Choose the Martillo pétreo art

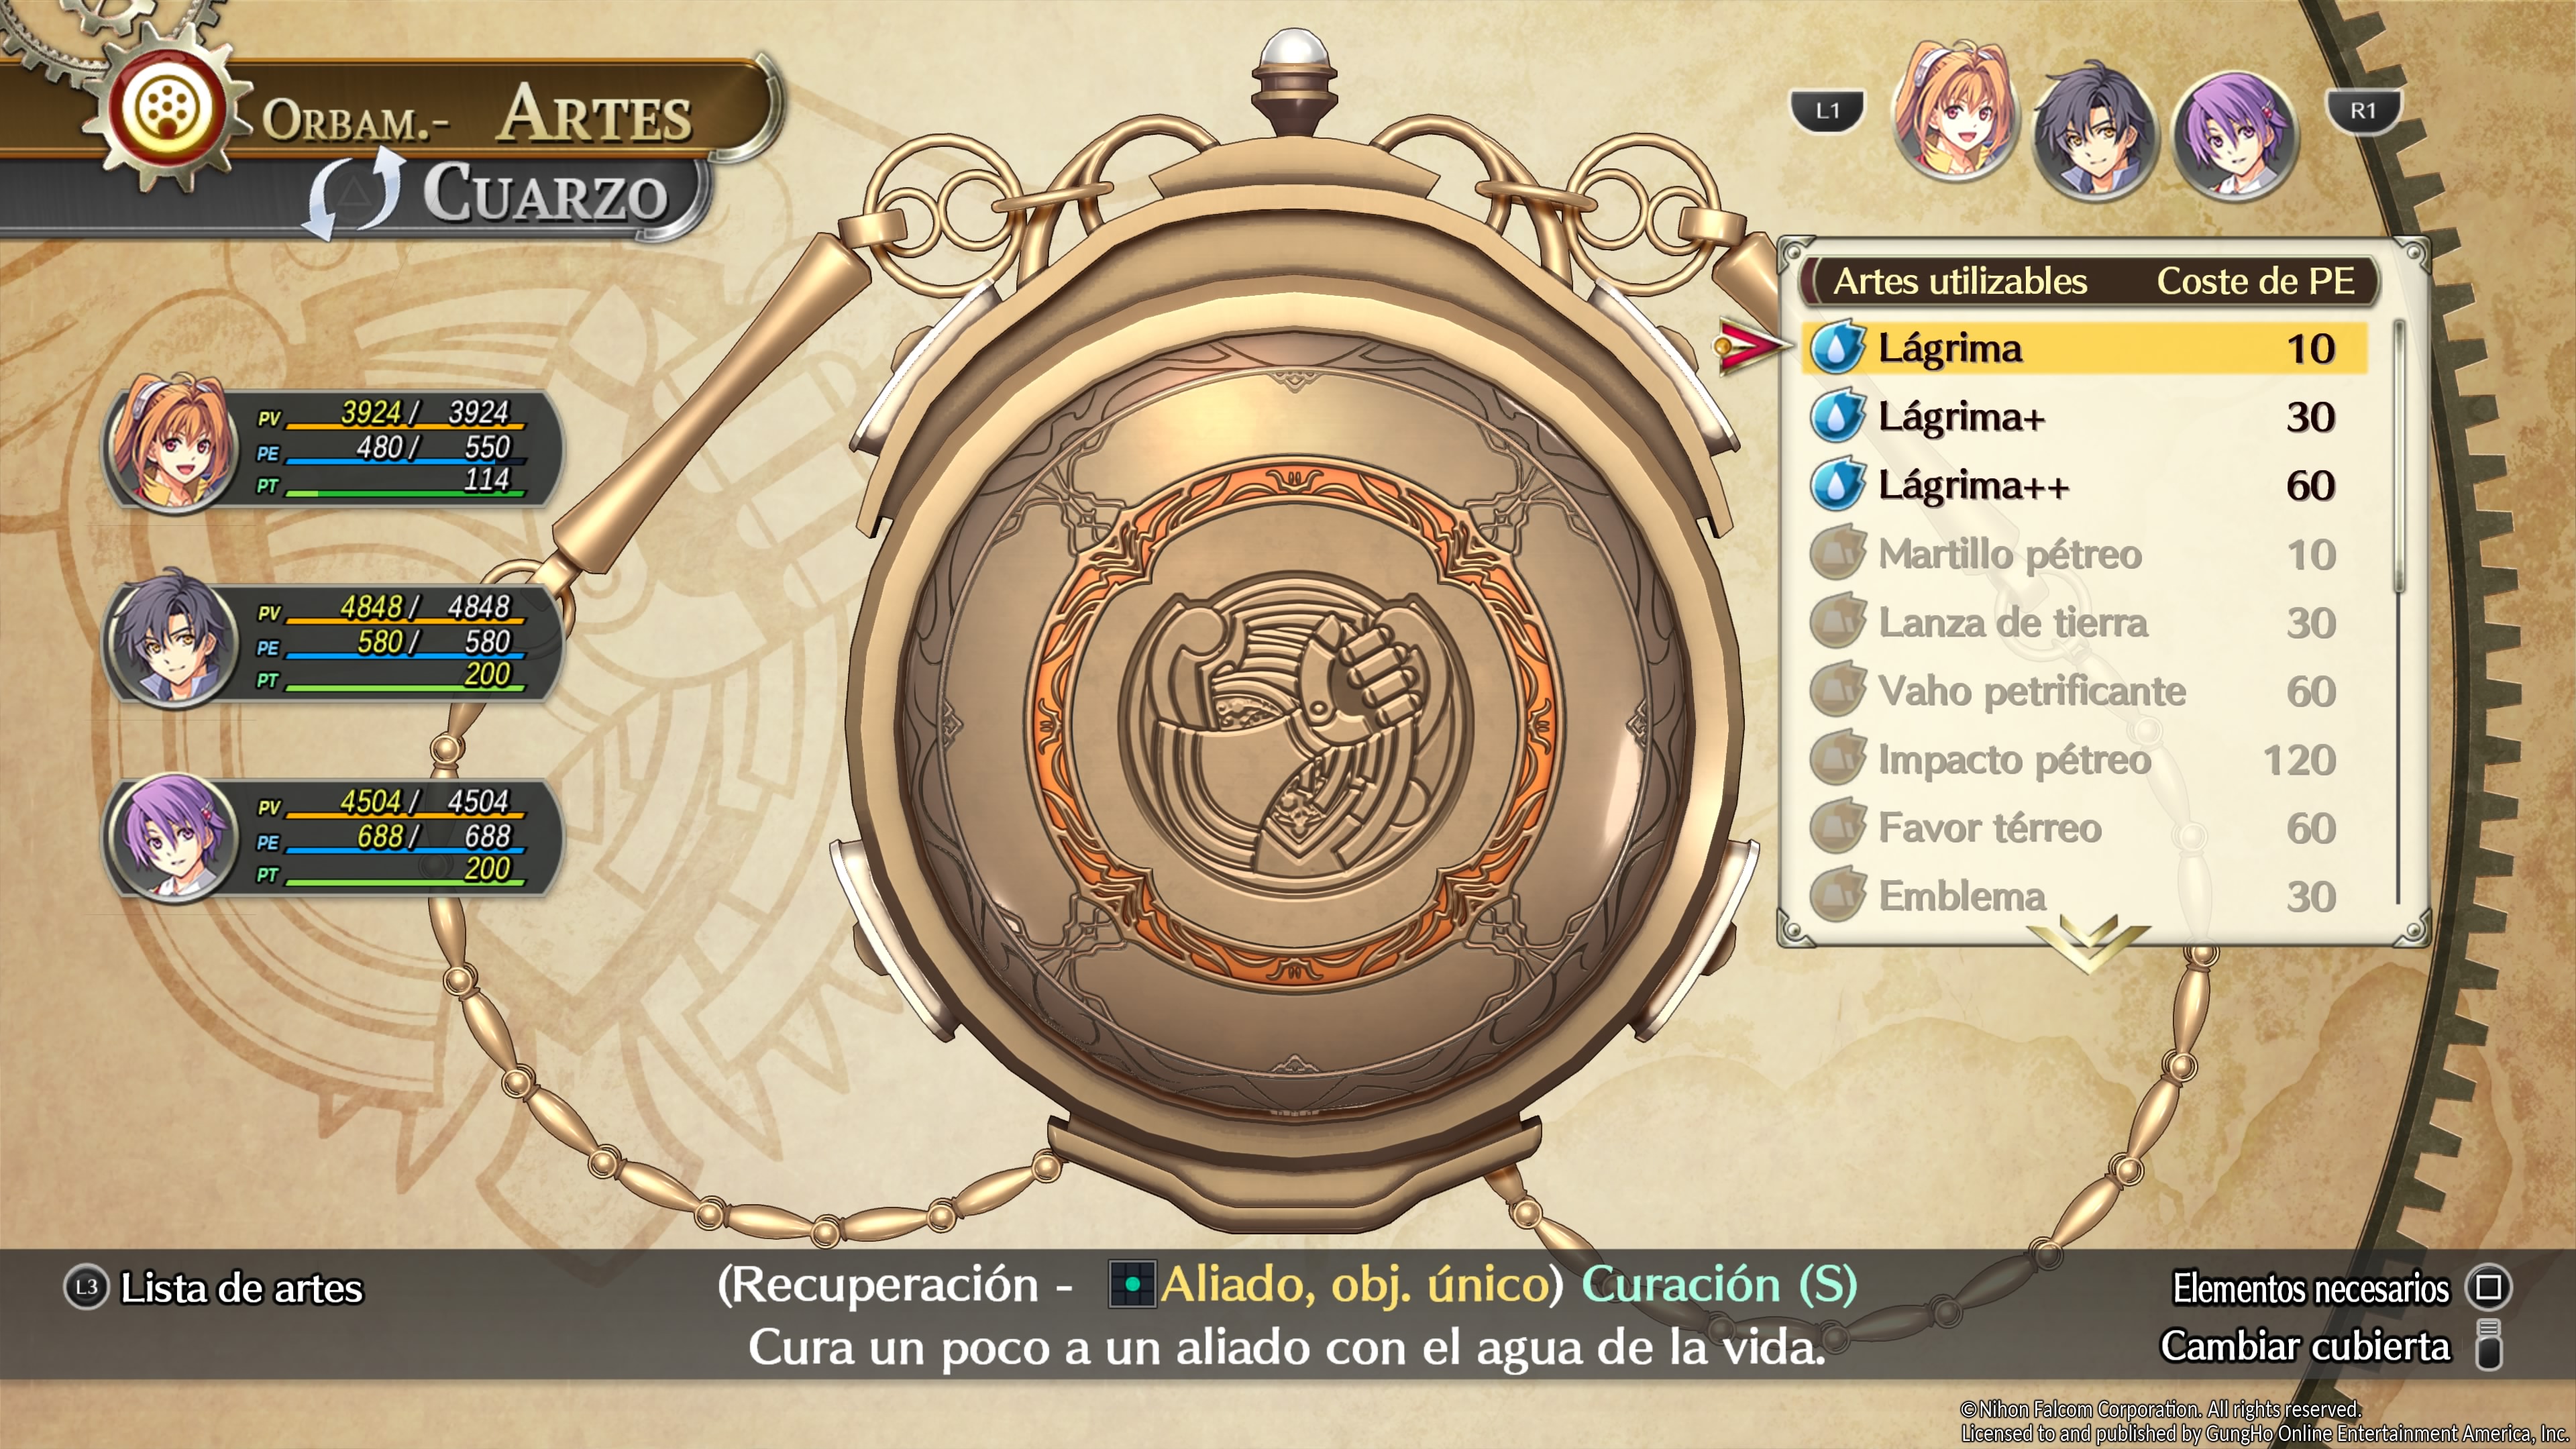[2085, 554]
